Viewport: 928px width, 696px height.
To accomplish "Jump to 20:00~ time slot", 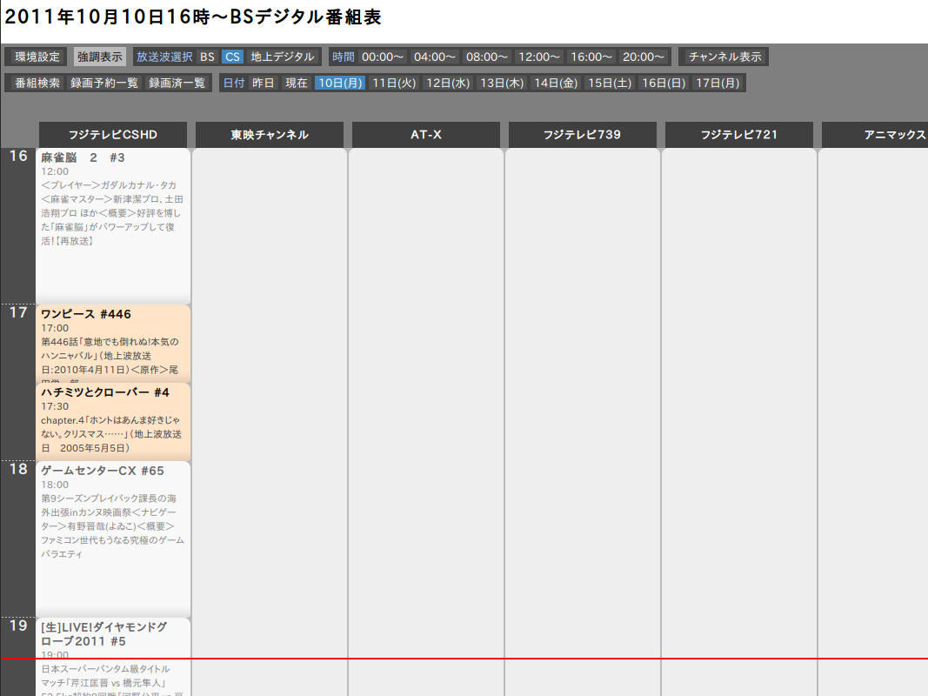I will [643, 57].
